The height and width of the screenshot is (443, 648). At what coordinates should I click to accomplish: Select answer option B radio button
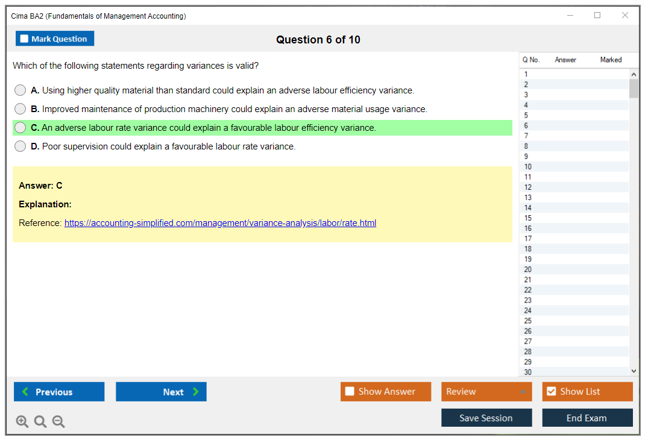[x=20, y=109]
